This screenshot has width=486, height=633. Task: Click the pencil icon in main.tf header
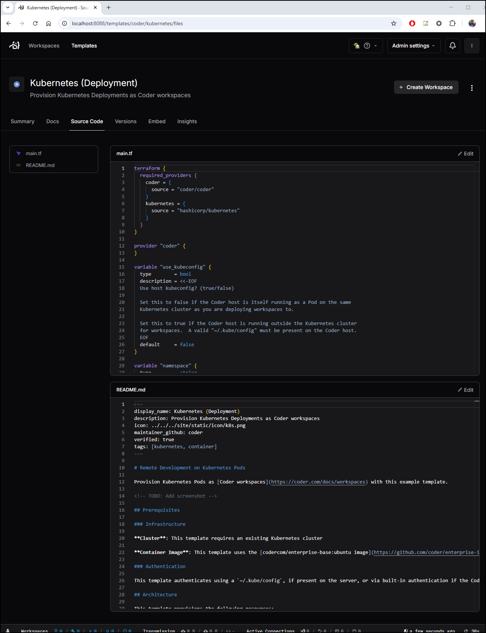click(460, 154)
